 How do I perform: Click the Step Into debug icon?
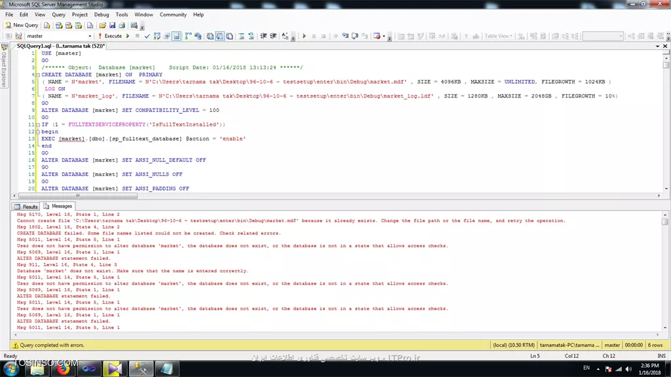pos(345,37)
